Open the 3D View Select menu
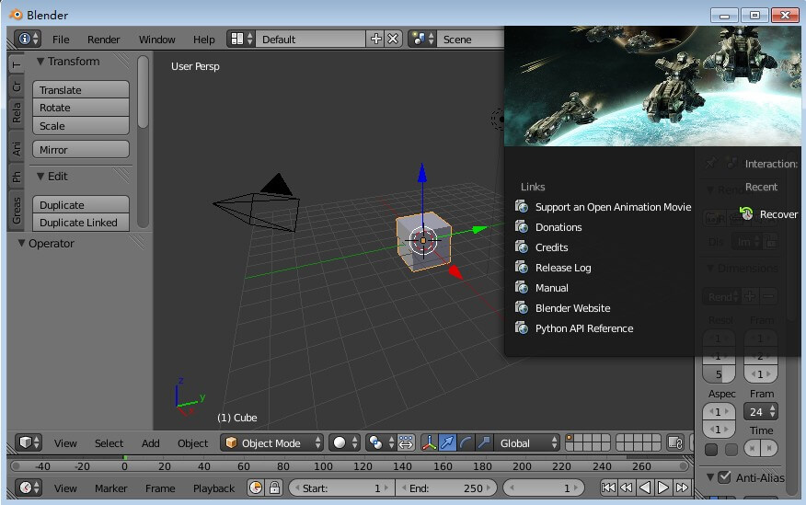Screen dimensions: 806x505 [109, 443]
